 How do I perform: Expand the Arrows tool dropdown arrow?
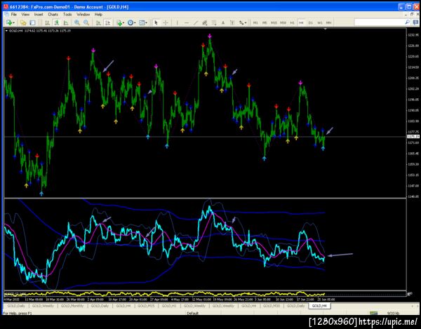click(246, 23)
